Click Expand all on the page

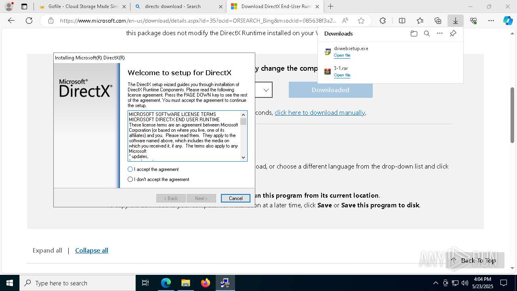click(47, 251)
